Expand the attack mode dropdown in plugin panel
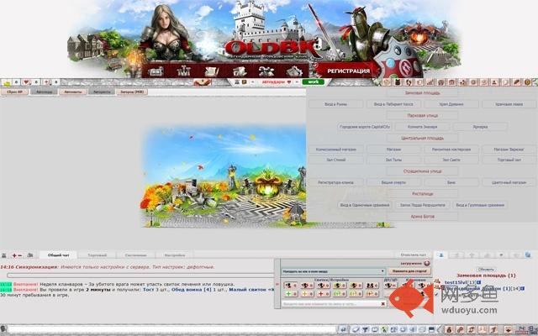Viewport: 538px width, 336px height. [x=333, y=271]
